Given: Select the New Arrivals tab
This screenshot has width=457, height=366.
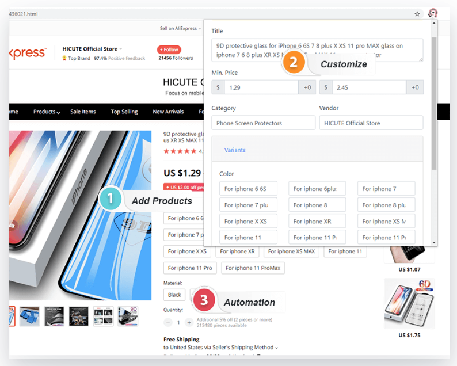Looking at the screenshot, I should pyautogui.click(x=168, y=112).
